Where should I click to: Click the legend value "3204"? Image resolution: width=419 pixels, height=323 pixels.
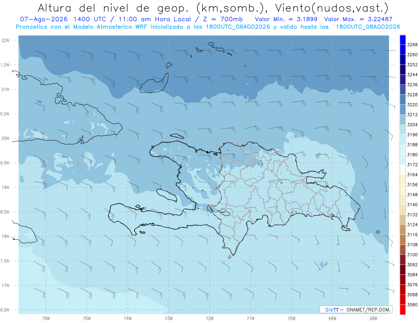[412, 125]
